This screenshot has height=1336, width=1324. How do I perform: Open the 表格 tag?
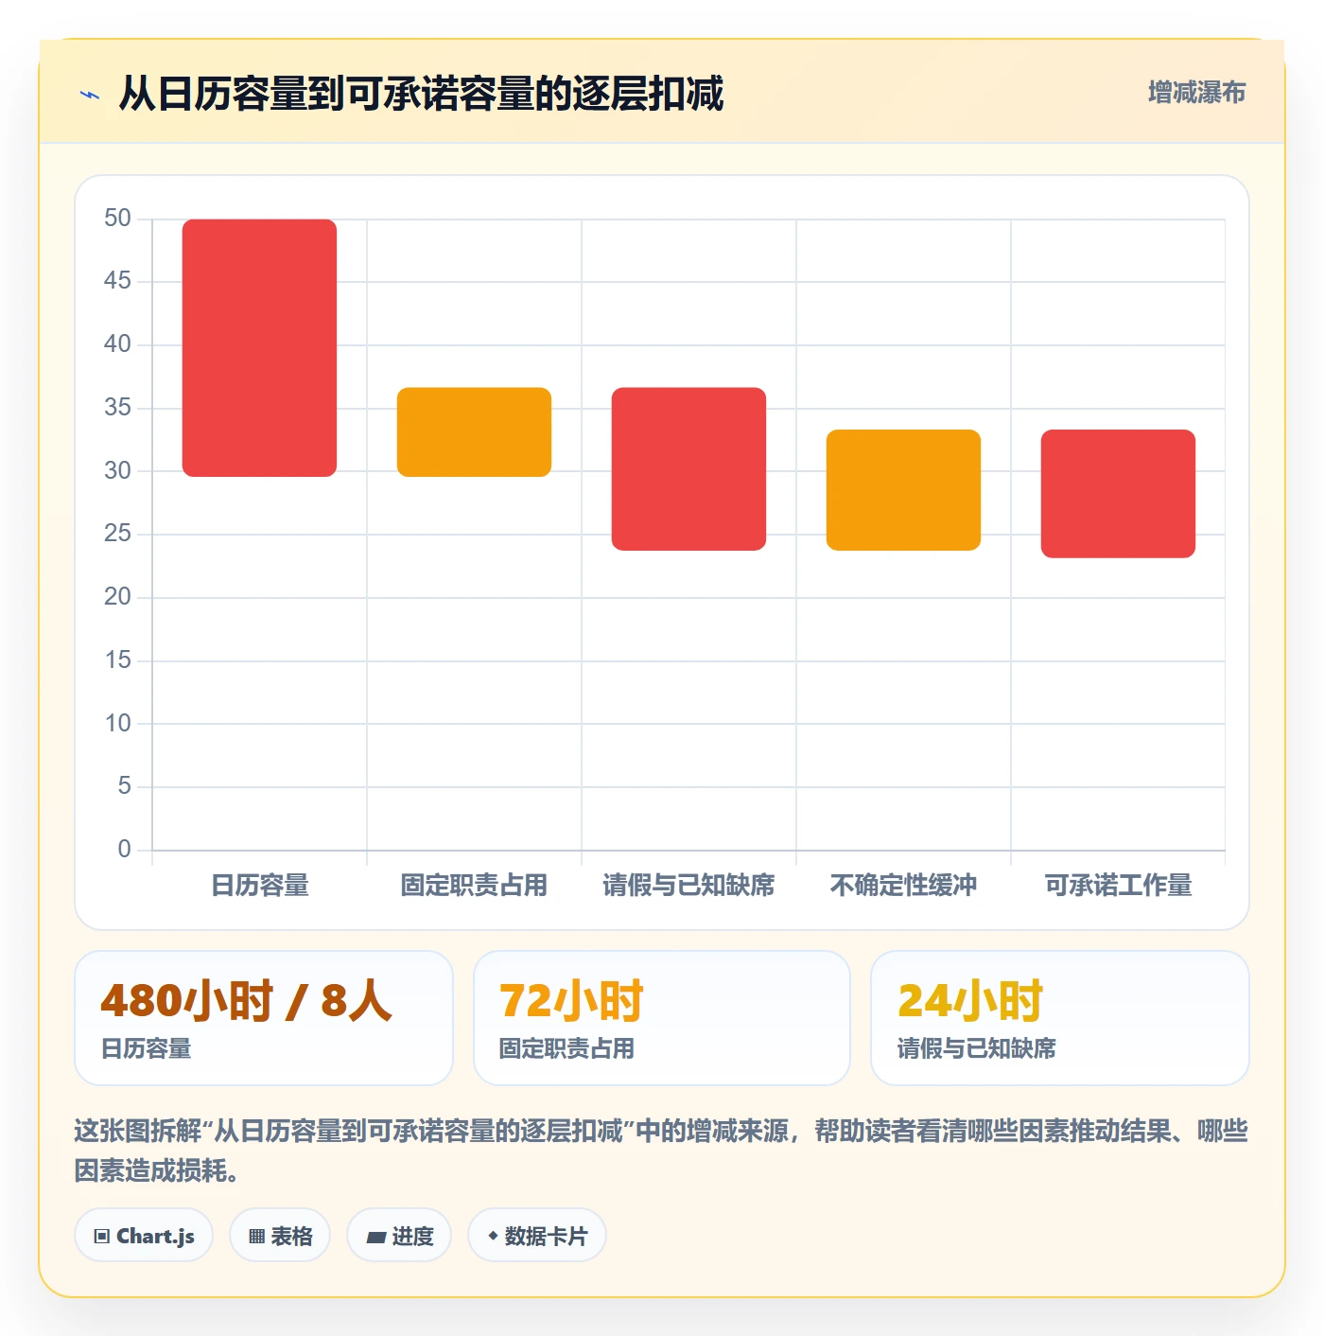(280, 1236)
